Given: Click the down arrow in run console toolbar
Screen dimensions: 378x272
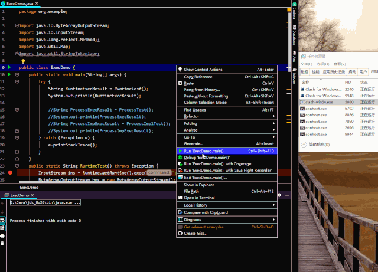Looking at the screenshot, I should click(x=2, y=212).
